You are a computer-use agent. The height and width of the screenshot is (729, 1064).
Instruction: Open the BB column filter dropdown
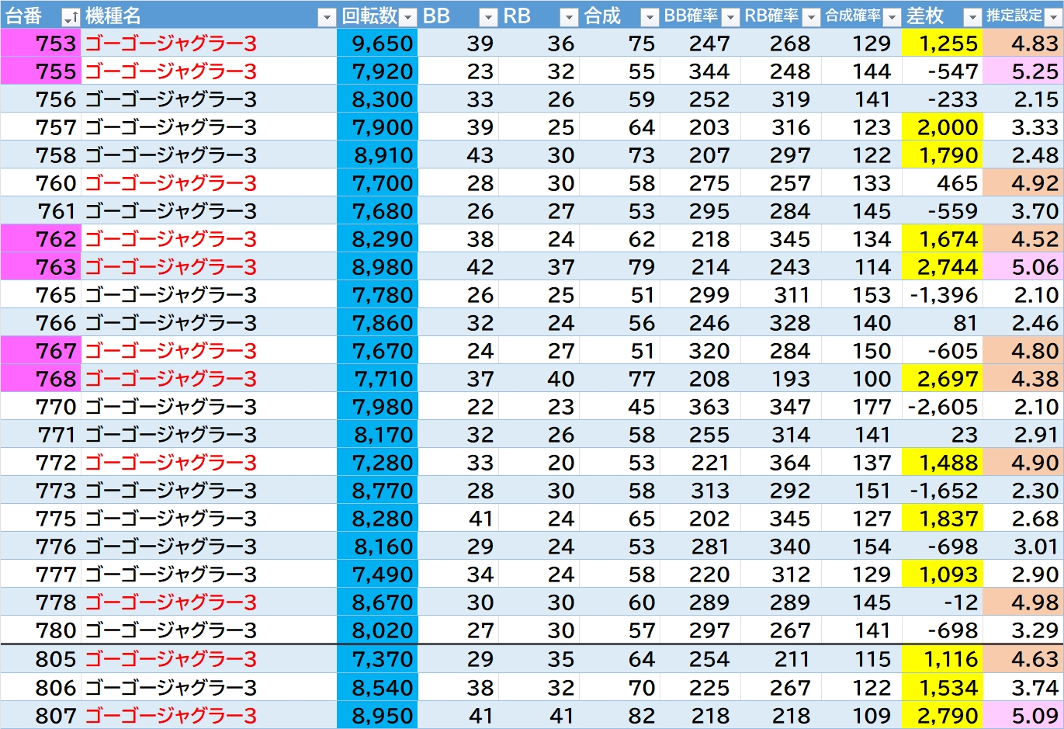click(x=488, y=17)
